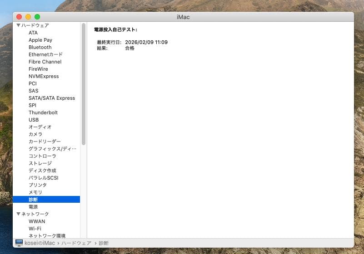This screenshot has width=364, height=254.
Task: Open the Wi-Fi network entry
Action: click(x=35, y=229)
